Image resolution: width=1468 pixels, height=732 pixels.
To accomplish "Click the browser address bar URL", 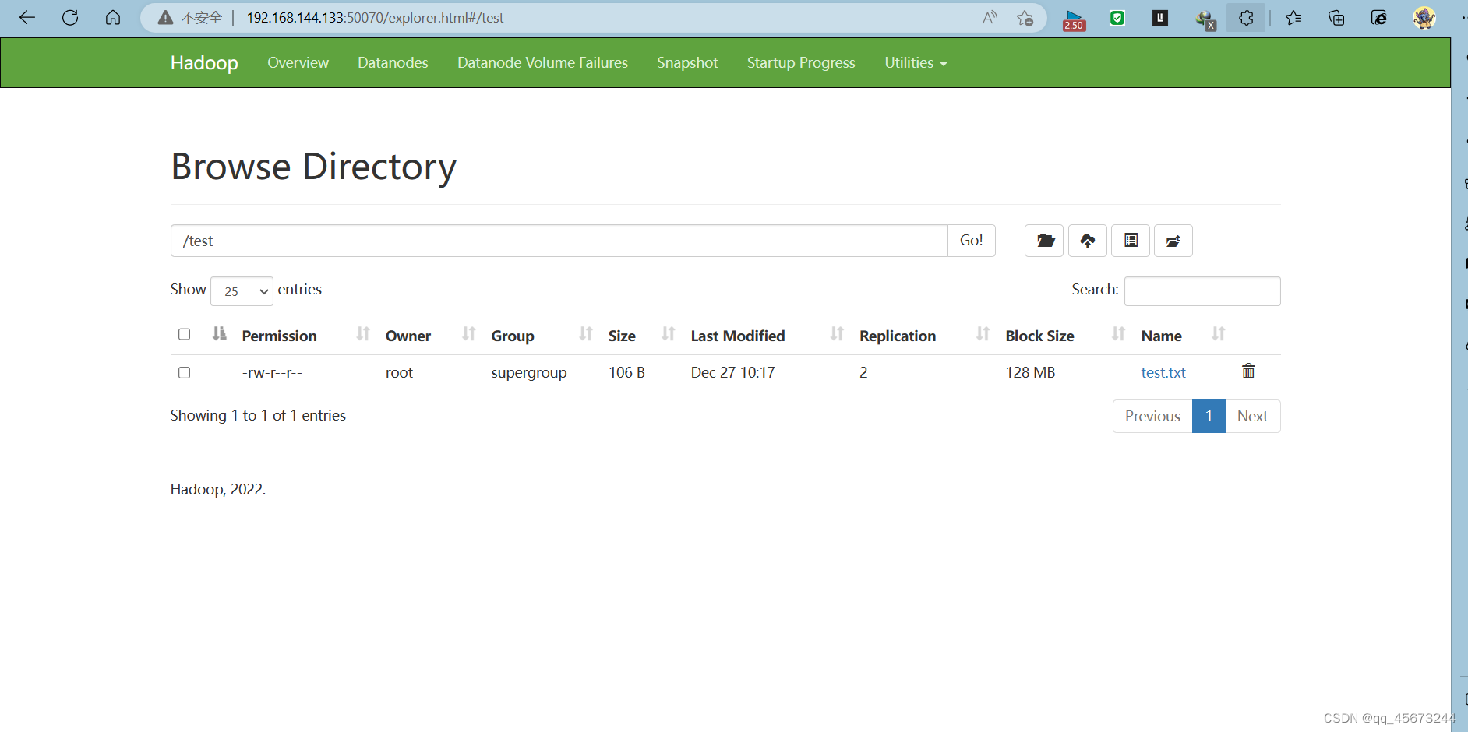I will pyautogui.click(x=375, y=17).
